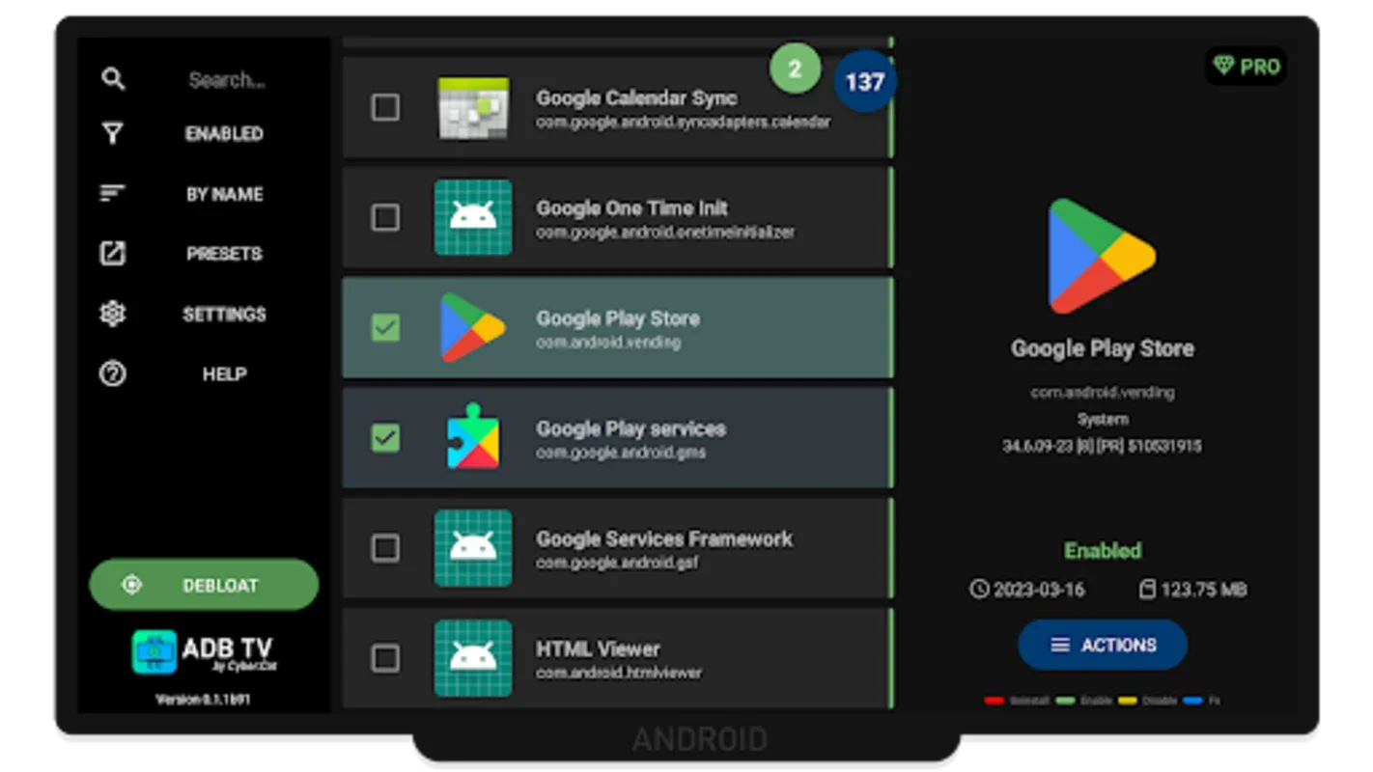This screenshot has height=772, width=1373.
Task: Click the clock icon beside 2023-03-16
Action: (979, 589)
